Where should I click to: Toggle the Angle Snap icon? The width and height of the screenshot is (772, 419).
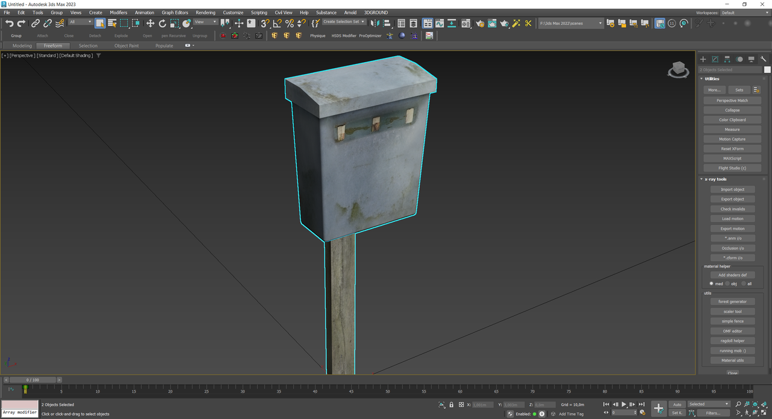pyautogui.click(x=277, y=24)
